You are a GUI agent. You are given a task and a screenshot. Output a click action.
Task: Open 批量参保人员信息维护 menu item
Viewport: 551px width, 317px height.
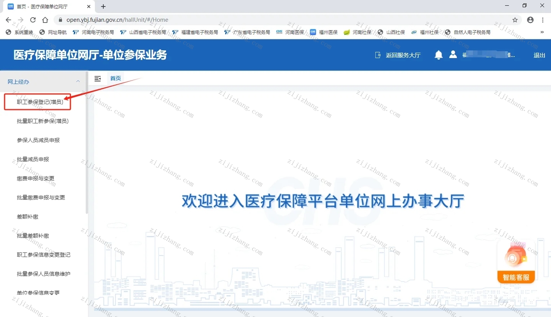click(x=44, y=274)
